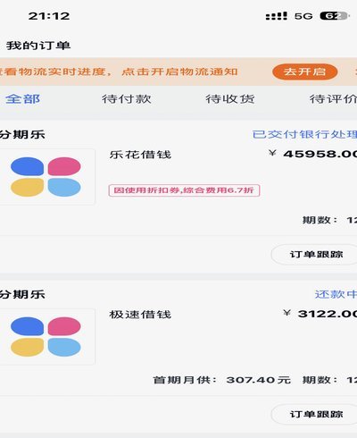Screen dimensions: 357x438
Task: Tap the cellular signal bars icon
Action: pos(277,16)
